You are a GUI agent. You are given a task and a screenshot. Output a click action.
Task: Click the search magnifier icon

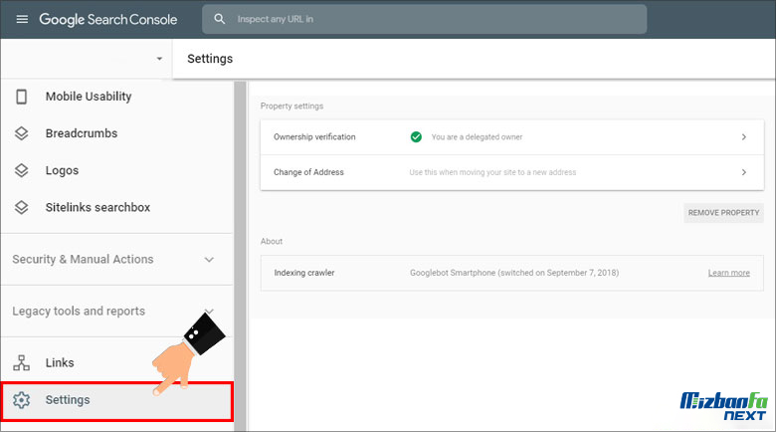click(x=220, y=19)
